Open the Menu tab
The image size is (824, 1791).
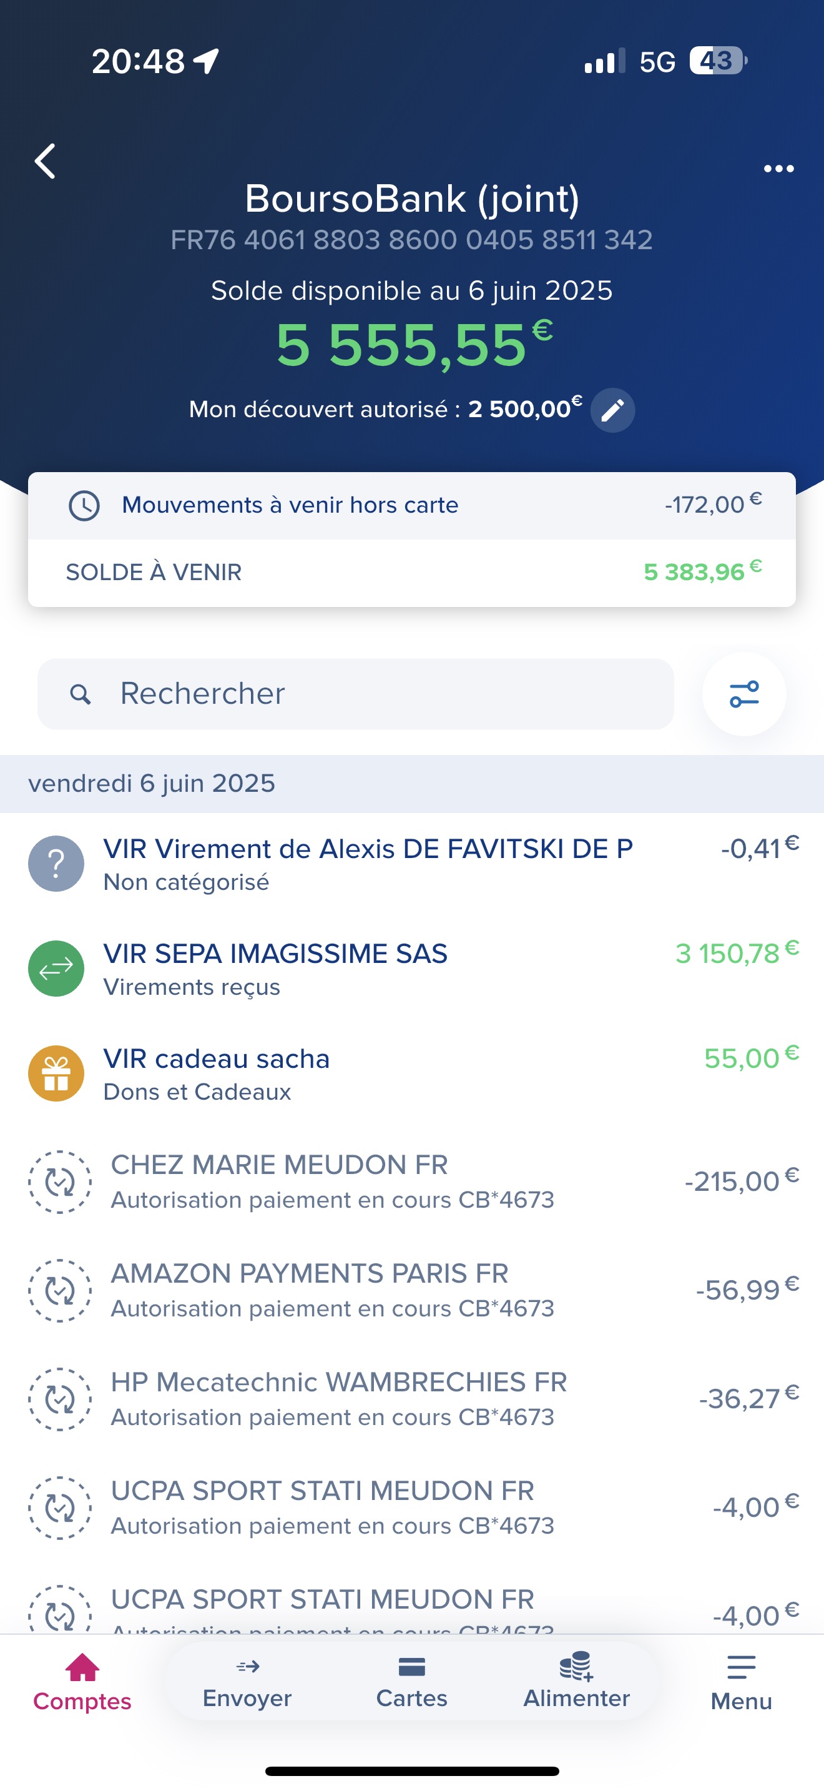click(742, 1683)
